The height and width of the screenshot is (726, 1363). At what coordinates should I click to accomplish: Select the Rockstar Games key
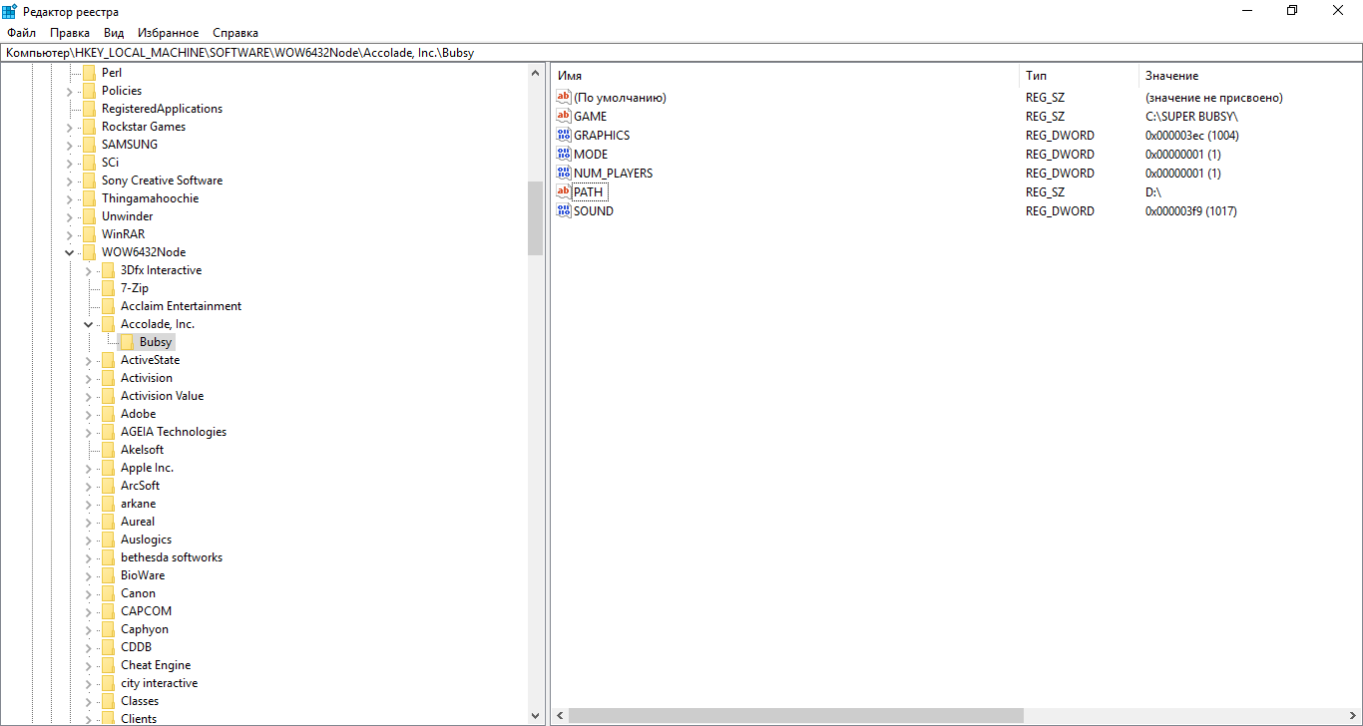click(143, 126)
